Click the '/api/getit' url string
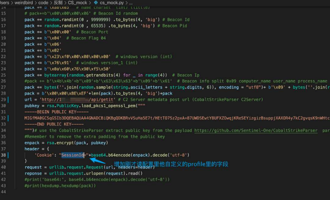The image size is (330, 200). (101, 99)
